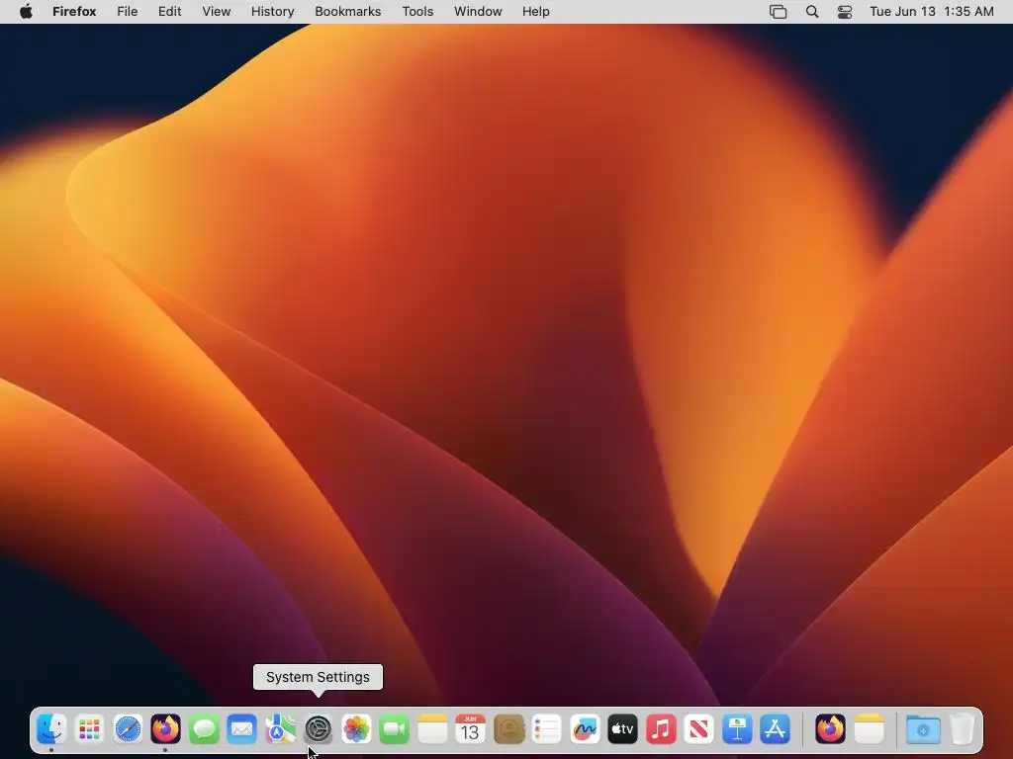Open Music from the Dock
Viewport: 1013px width, 759px height.
tap(661, 729)
